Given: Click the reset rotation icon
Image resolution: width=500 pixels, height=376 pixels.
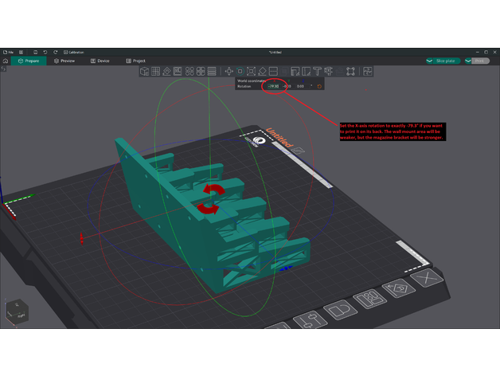Looking at the screenshot, I should point(319,86).
